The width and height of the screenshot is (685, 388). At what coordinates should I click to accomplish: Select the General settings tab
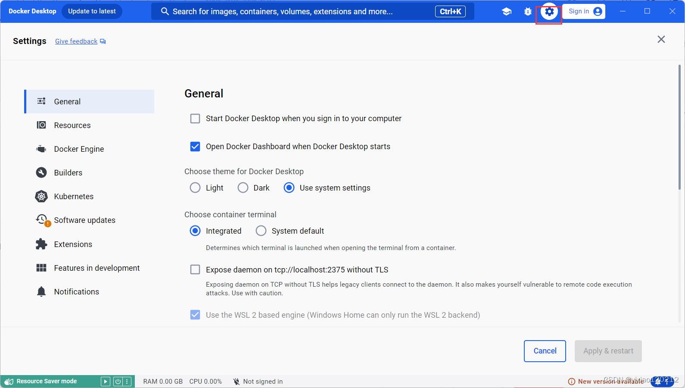89,101
